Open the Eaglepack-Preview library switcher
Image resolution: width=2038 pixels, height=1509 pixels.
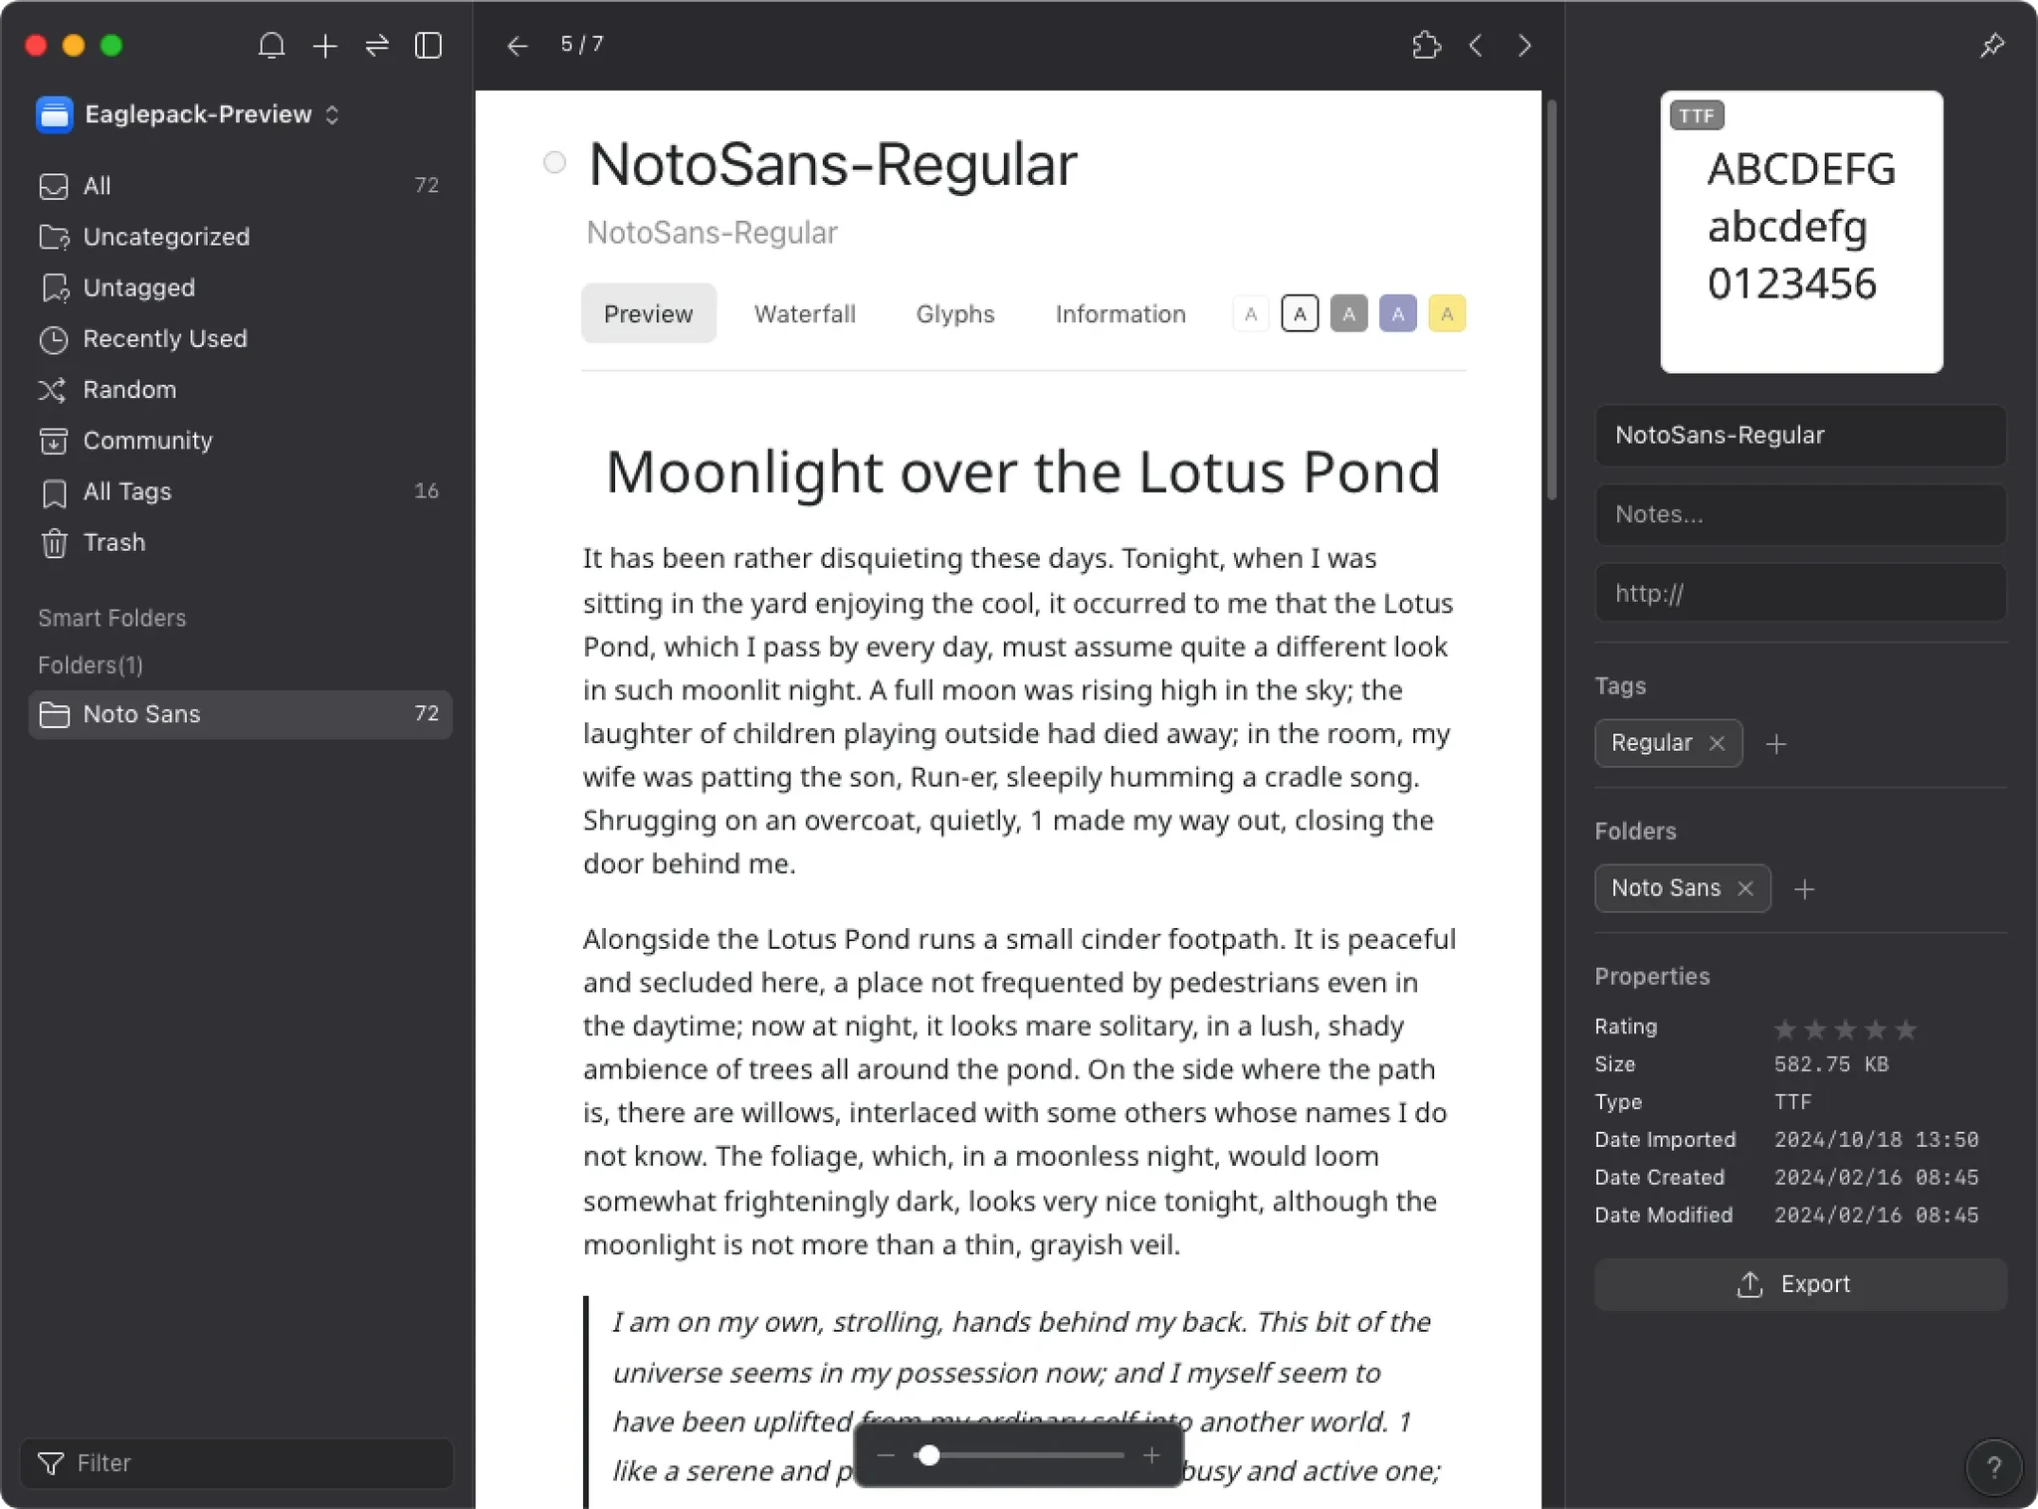(x=189, y=114)
